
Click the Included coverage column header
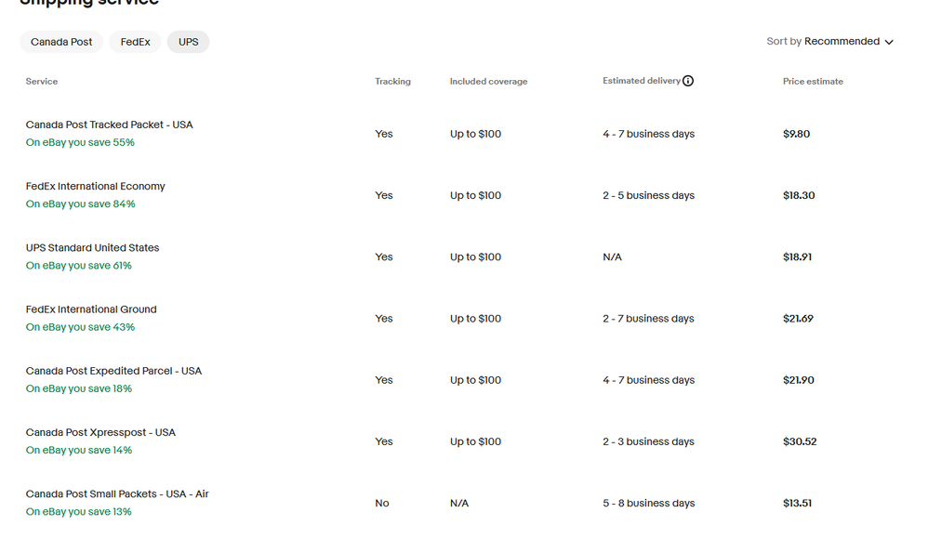tap(488, 82)
